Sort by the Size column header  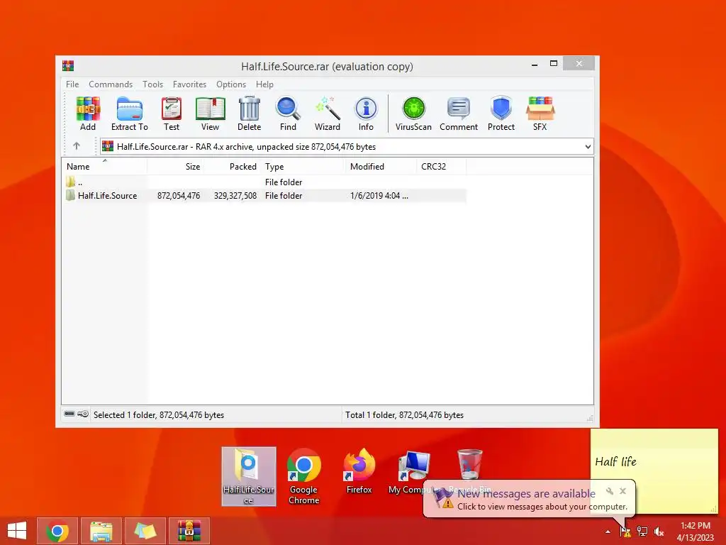pyautogui.click(x=176, y=166)
